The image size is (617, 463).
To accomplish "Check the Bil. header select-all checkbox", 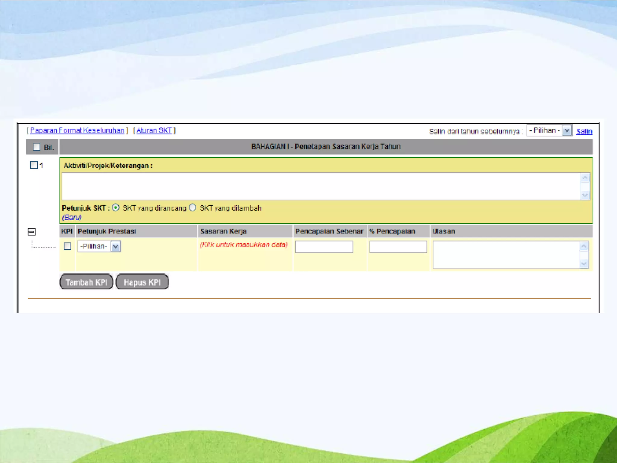I will point(37,147).
